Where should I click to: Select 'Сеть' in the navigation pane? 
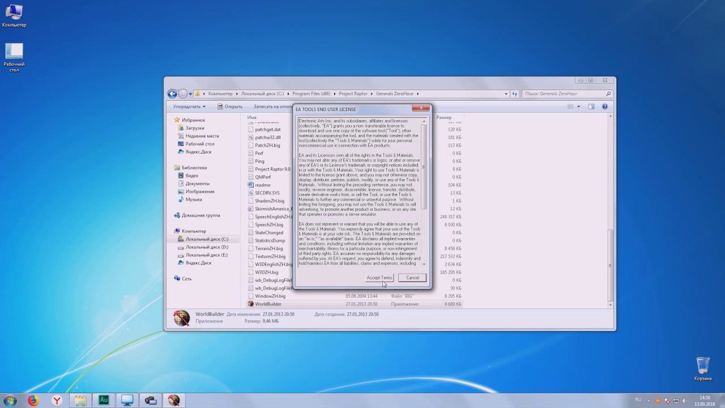[186, 279]
